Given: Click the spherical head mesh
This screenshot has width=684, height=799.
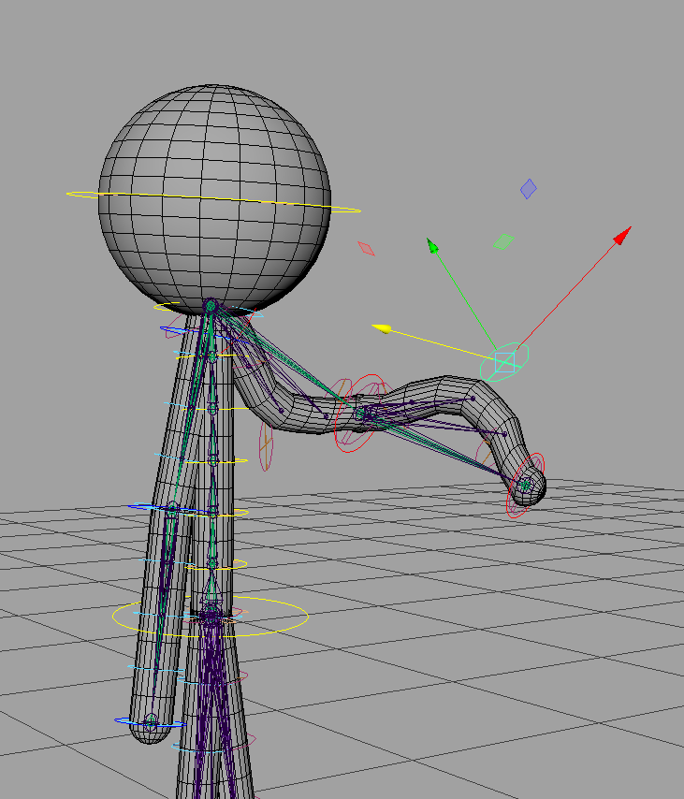Looking at the screenshot, I should point(214,200).
